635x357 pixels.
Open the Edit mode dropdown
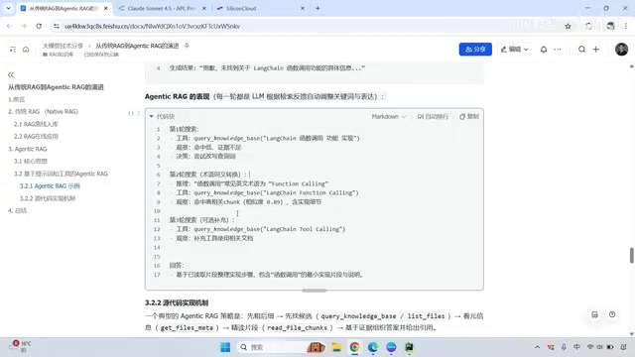[x=514, y=50]
